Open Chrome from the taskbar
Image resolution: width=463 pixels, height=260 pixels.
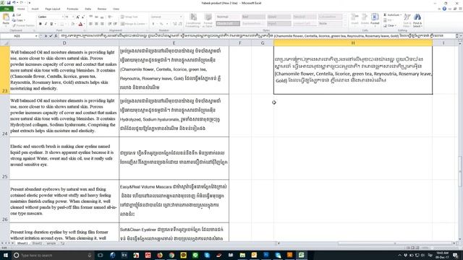171,255
